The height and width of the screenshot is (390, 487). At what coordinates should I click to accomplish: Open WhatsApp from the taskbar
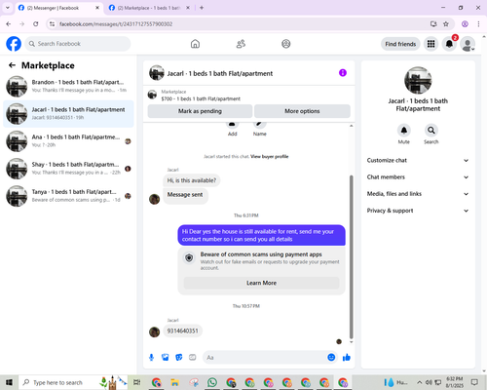[x=212, y=382]
